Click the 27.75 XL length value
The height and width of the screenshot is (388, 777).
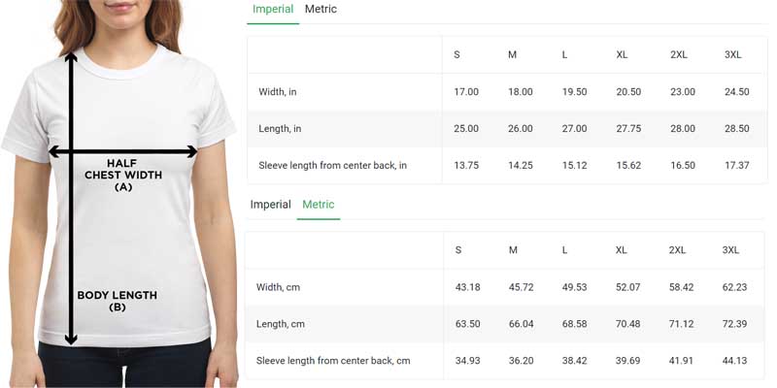pos(628,129)
